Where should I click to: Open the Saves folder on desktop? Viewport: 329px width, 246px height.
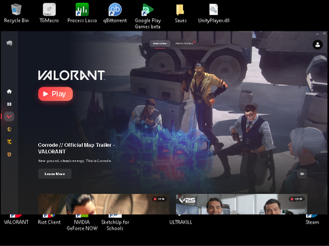180,13
